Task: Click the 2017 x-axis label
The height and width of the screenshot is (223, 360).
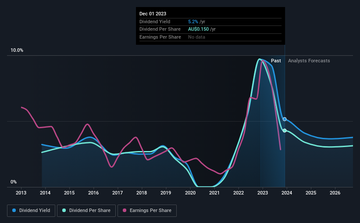Action: tap(118, 193)
